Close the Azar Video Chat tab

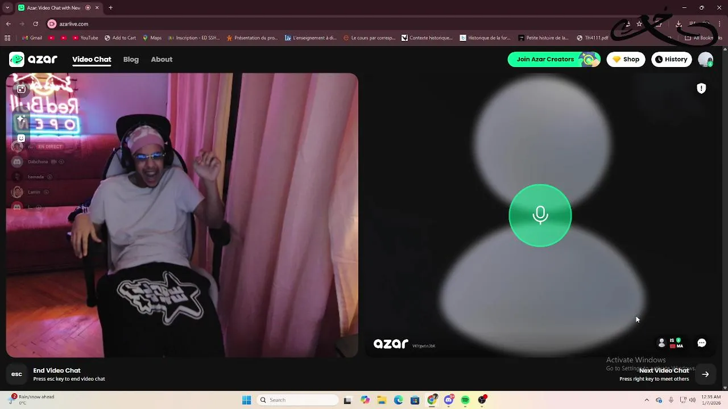[x=97, y=8]
